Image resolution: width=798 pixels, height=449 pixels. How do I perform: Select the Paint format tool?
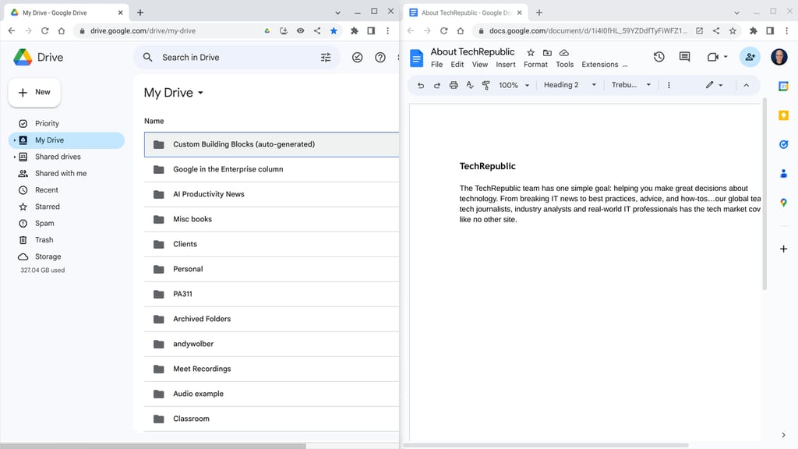coord(485,86)
